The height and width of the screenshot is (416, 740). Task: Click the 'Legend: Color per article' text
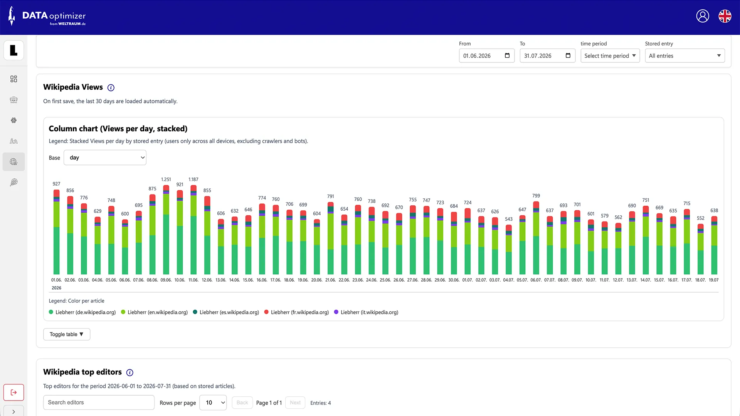coord(77,301)
